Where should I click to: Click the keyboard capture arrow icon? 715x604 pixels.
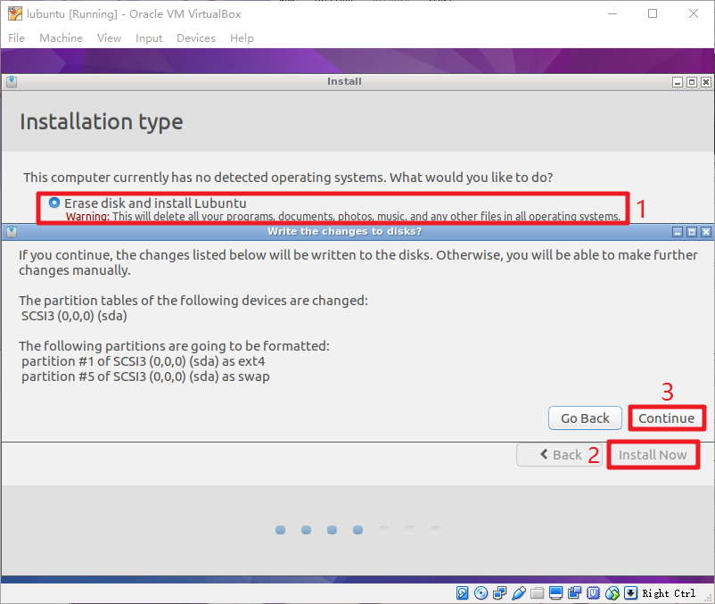[631, 593]
